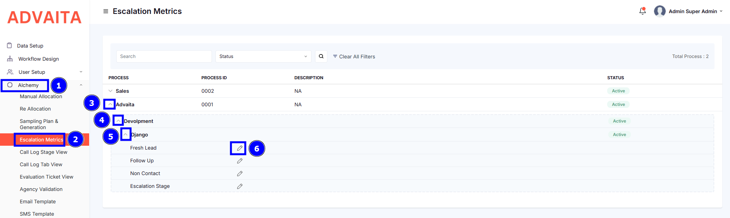The image size is (730, 218).
Task: Click the Admin Super Admin avatar
Action: [659, 11]
